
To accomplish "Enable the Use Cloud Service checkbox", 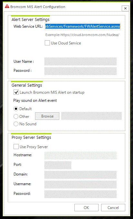I will point(47,43).
